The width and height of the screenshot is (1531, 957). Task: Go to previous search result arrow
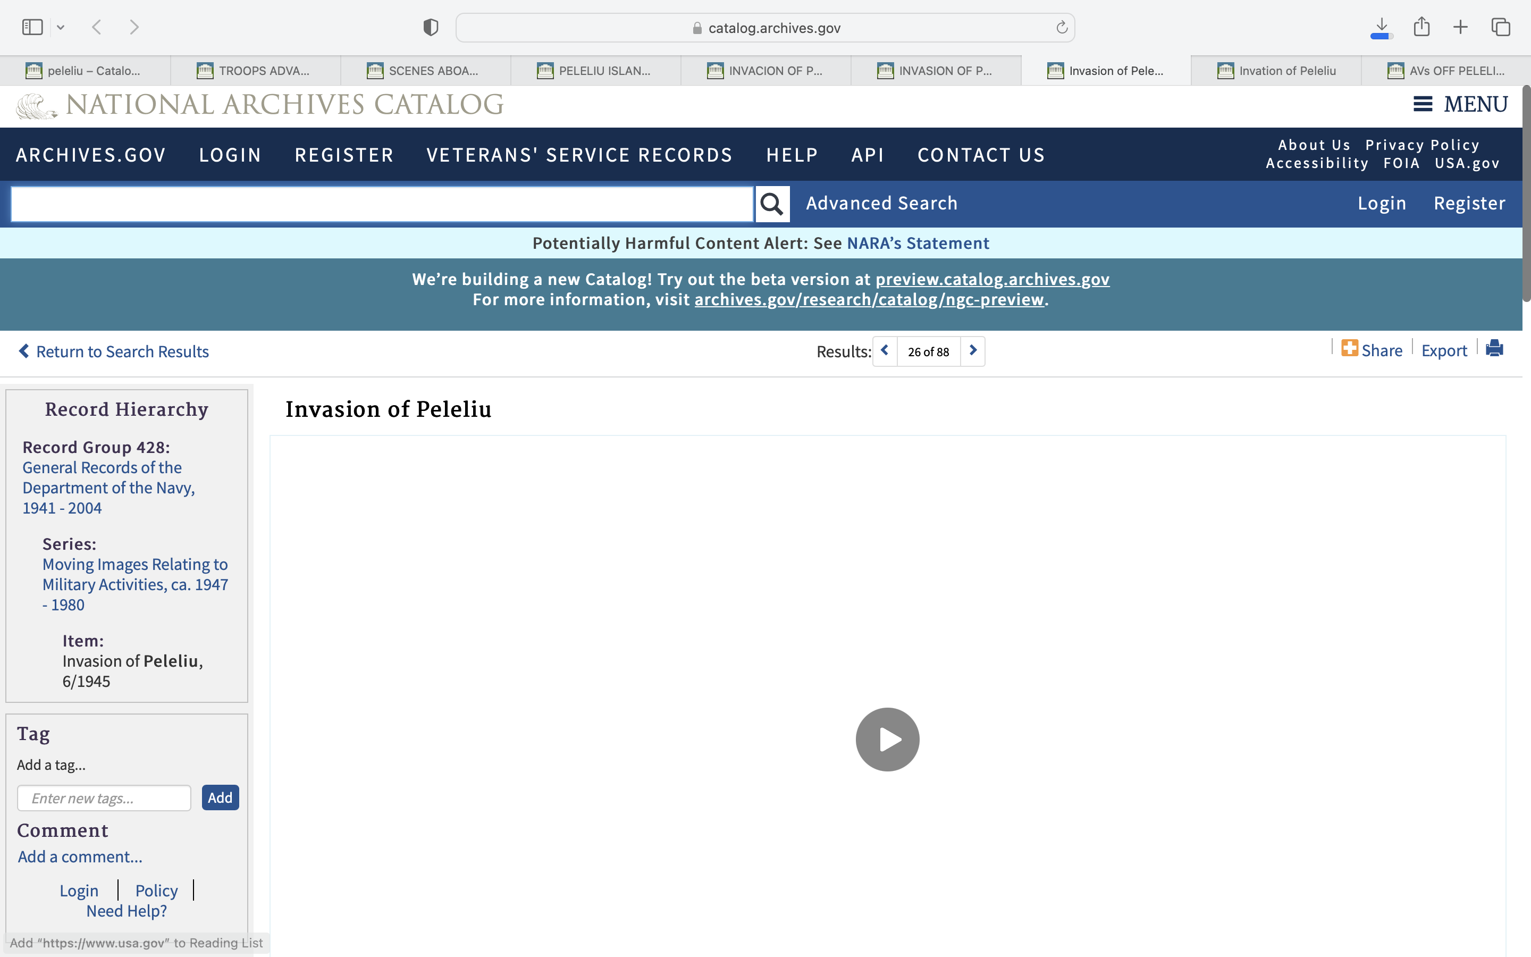click(x=885, y=351)
